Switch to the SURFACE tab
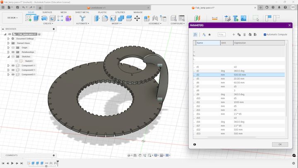The image size is (298, 168). click(47, 12)
